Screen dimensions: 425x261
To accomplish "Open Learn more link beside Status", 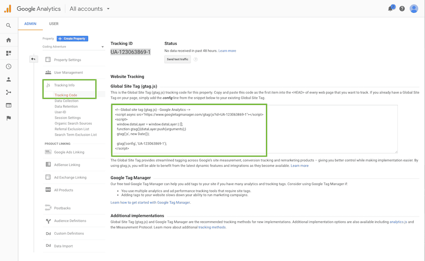I will [x=227, y=51].
